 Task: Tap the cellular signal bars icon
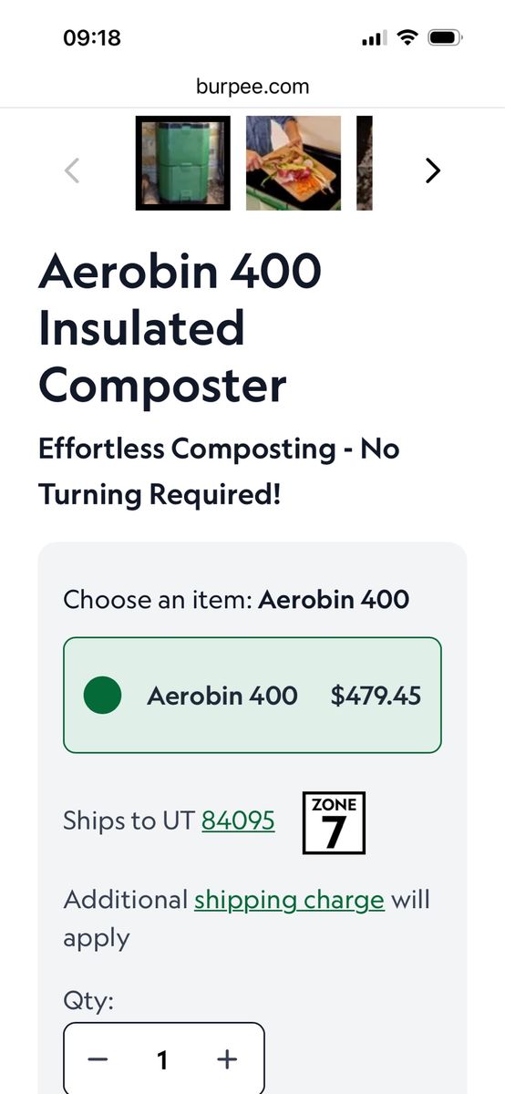click(x=374, y=39)
